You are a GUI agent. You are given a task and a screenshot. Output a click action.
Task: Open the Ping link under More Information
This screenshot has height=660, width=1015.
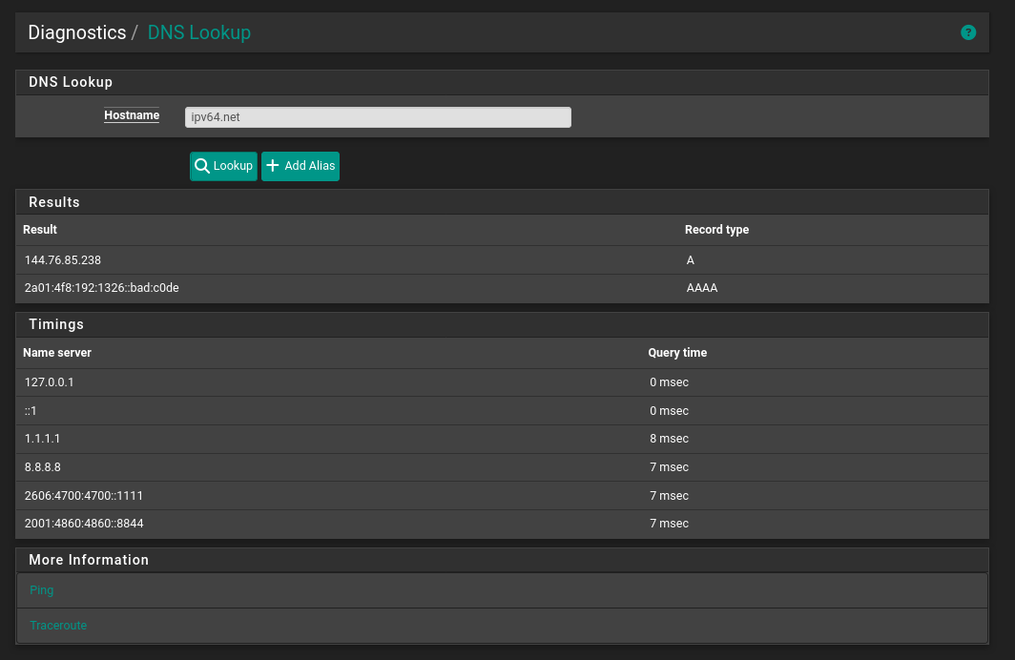(42, 590)
